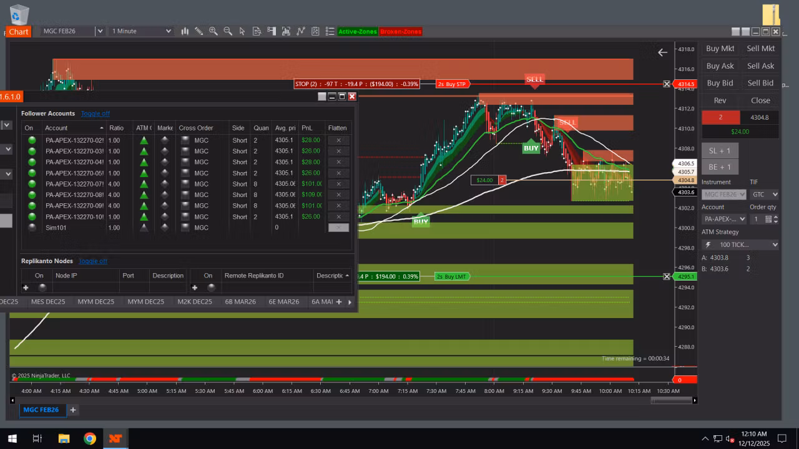Toggle the Active-Zones button
This screenshot has height=449, width=799.
(x=358, y=32)
